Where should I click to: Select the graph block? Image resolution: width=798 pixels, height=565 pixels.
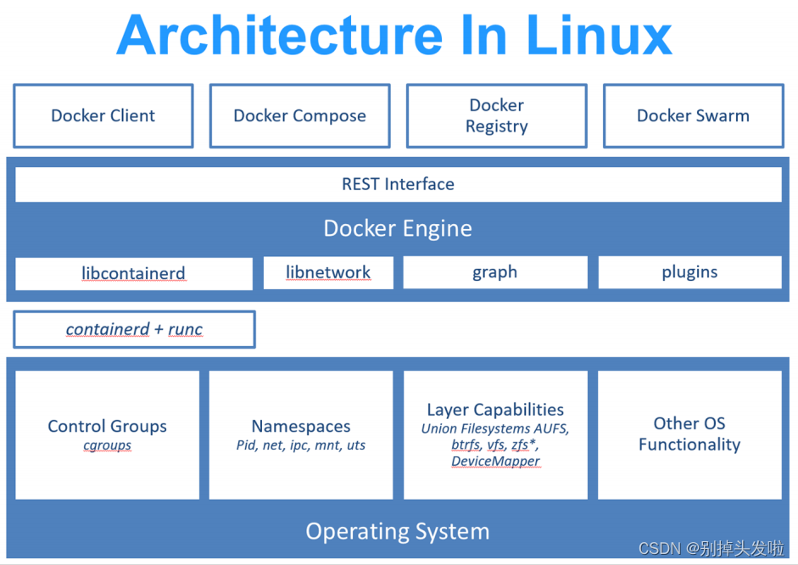point(495,272)
